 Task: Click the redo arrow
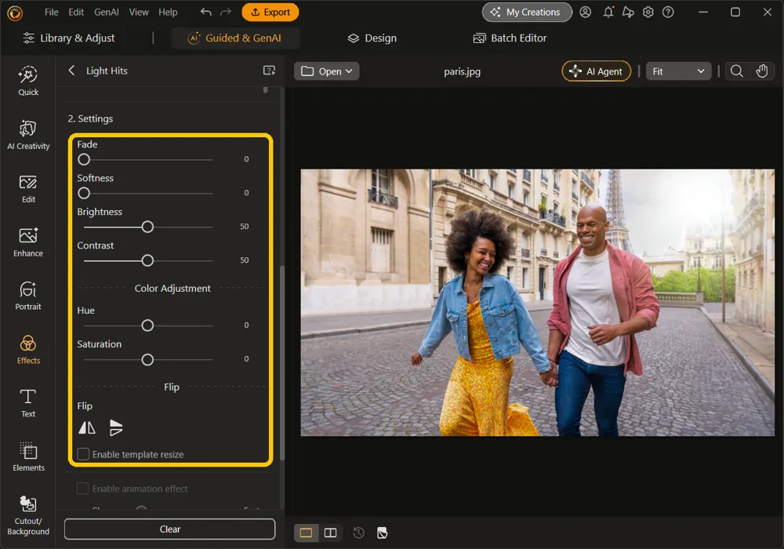(x=226, y=12)
